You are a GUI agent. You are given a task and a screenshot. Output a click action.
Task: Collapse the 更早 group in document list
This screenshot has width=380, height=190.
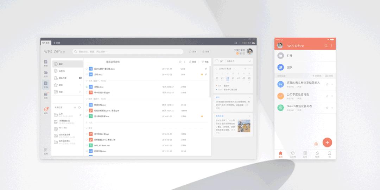tap(87, 128)
